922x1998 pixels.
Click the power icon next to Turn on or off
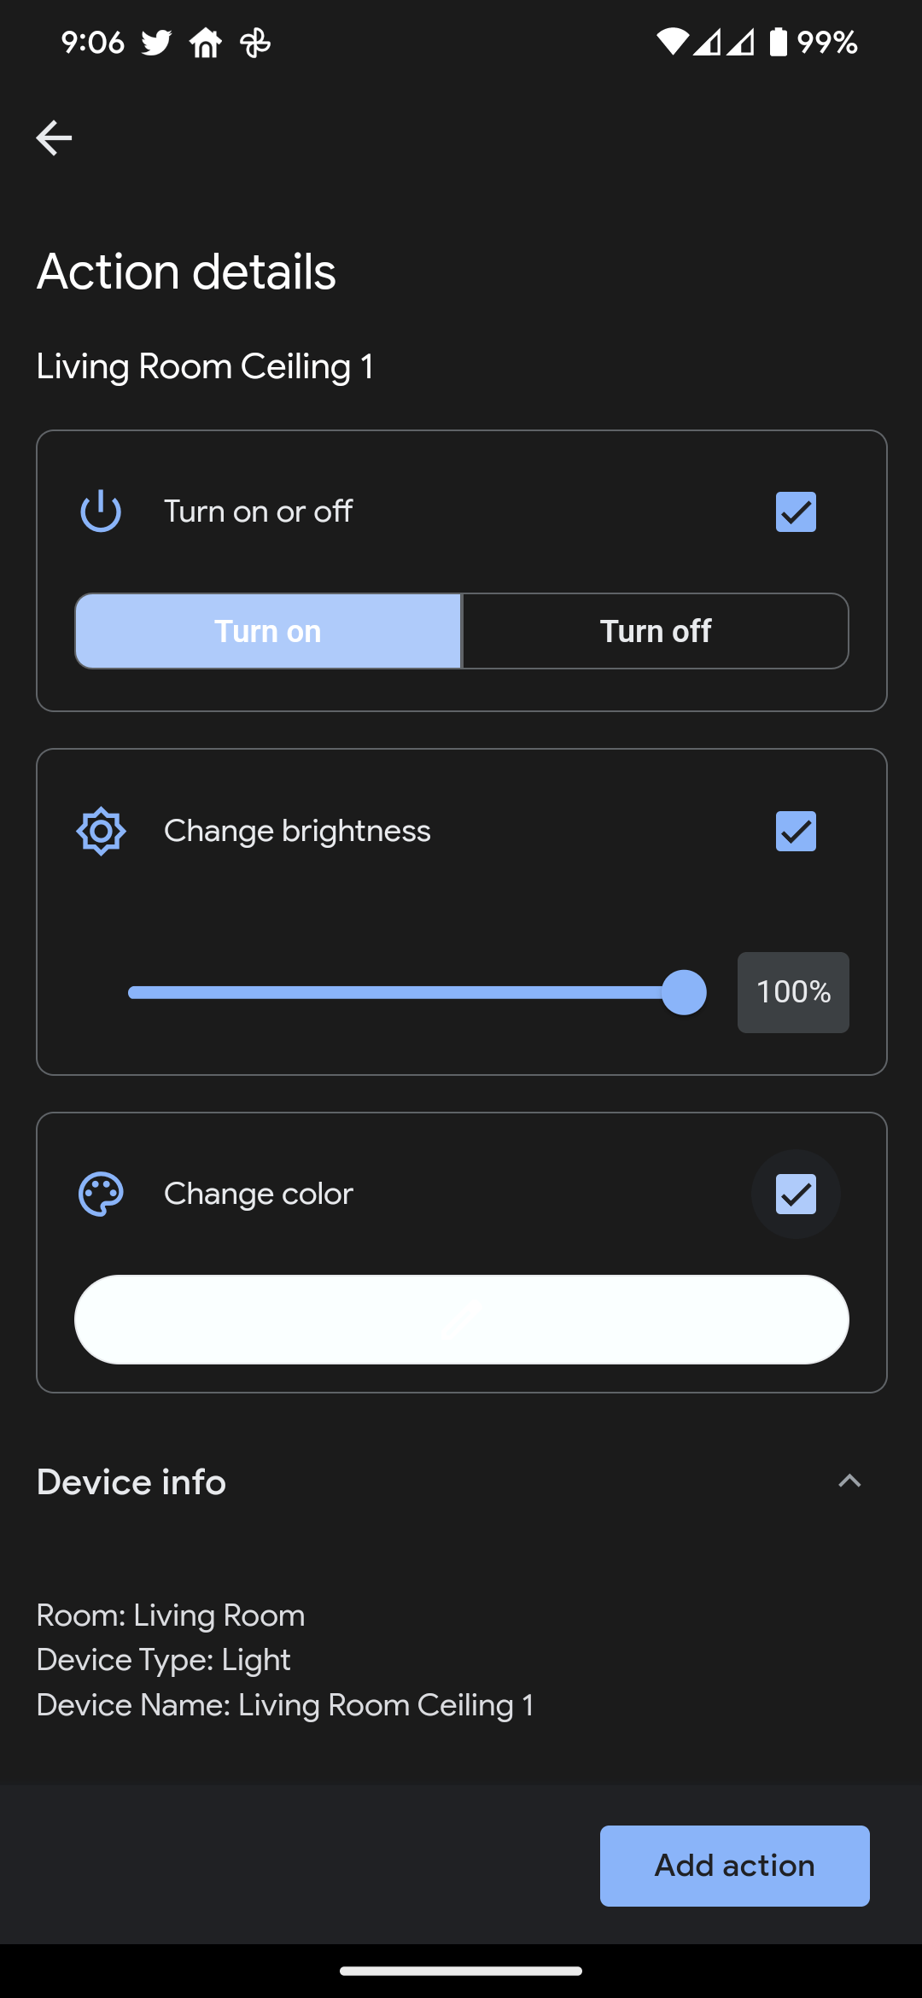pos(99,511)
